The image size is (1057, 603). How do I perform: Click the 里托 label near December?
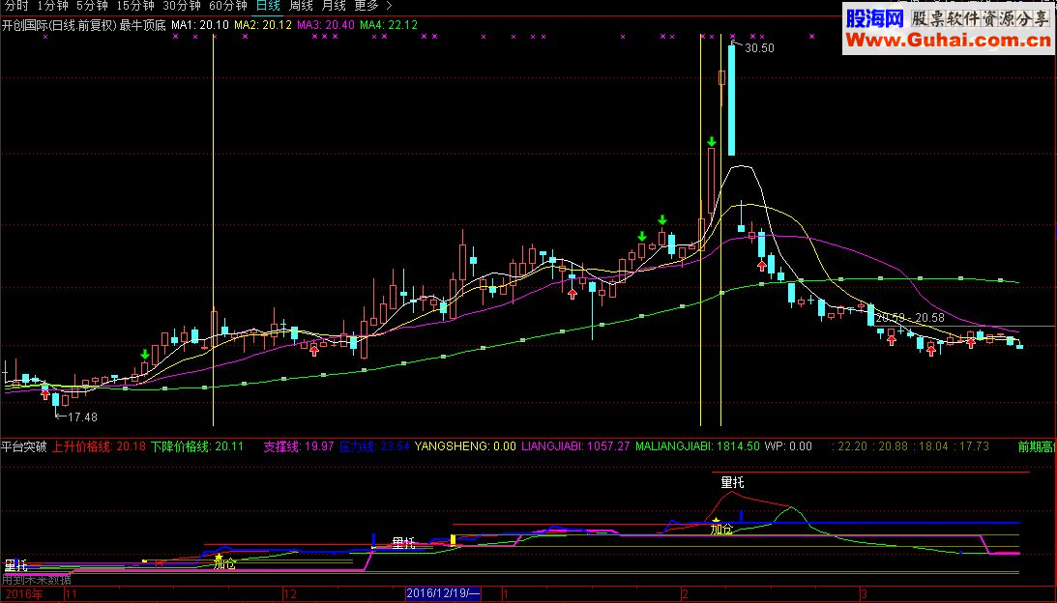(x=403, y=543)
